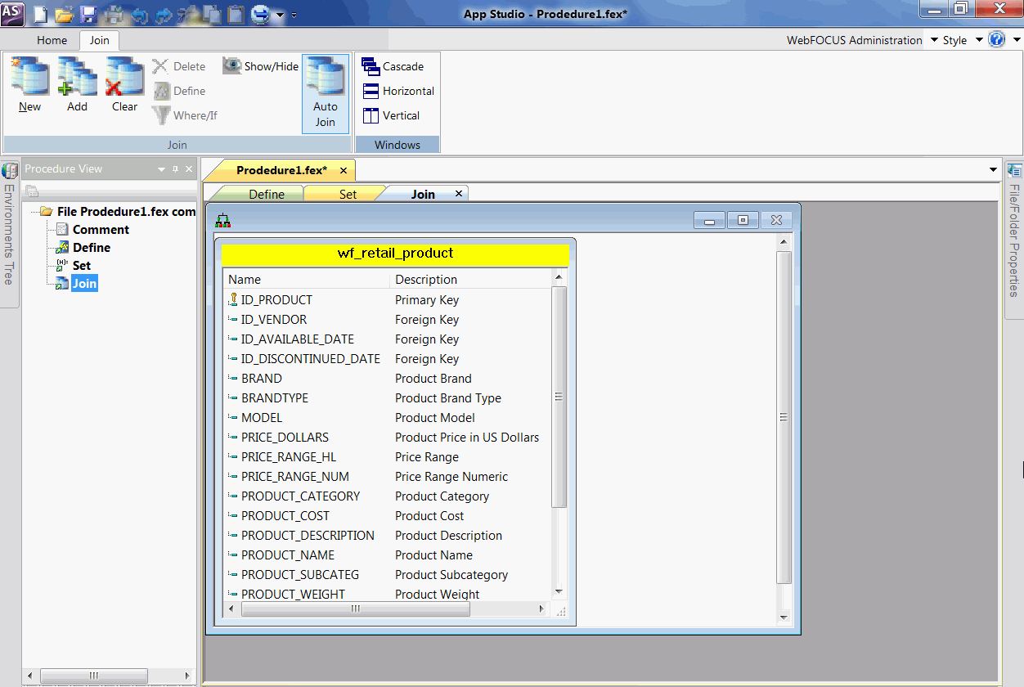
Task: Redo the action with the redo arrow
Action: [x=163, y=14]
